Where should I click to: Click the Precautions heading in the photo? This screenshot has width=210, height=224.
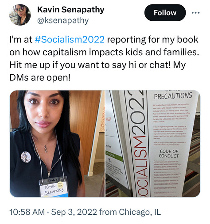pyautogui.click(x=173, y=96)
